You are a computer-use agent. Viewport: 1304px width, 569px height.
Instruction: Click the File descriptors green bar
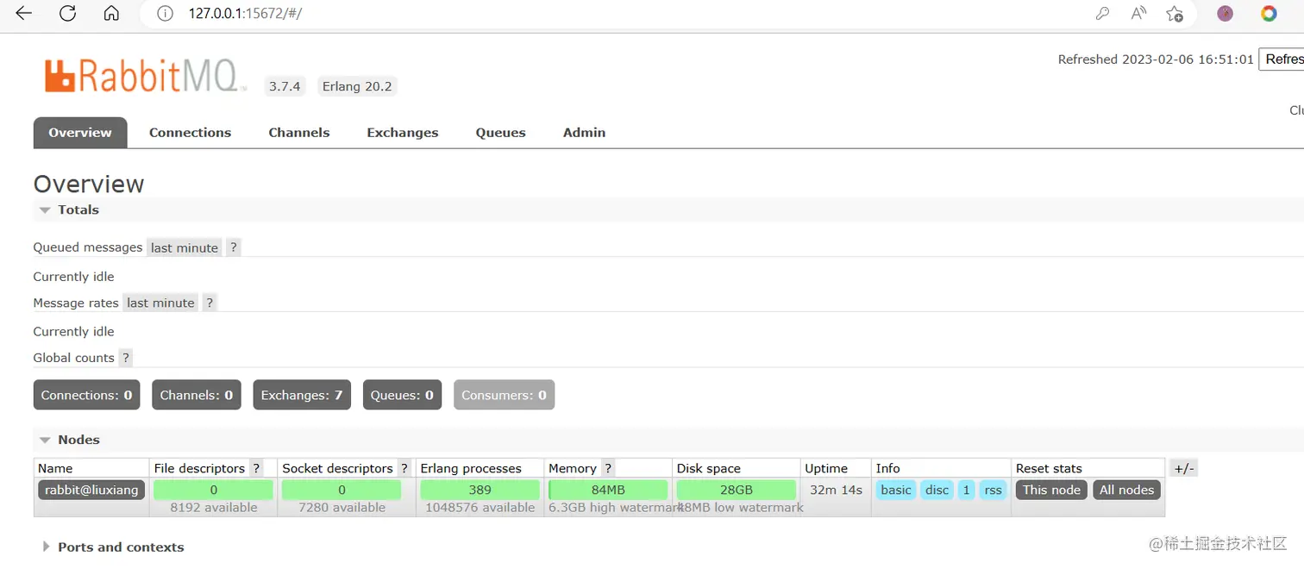coord(213,490)
